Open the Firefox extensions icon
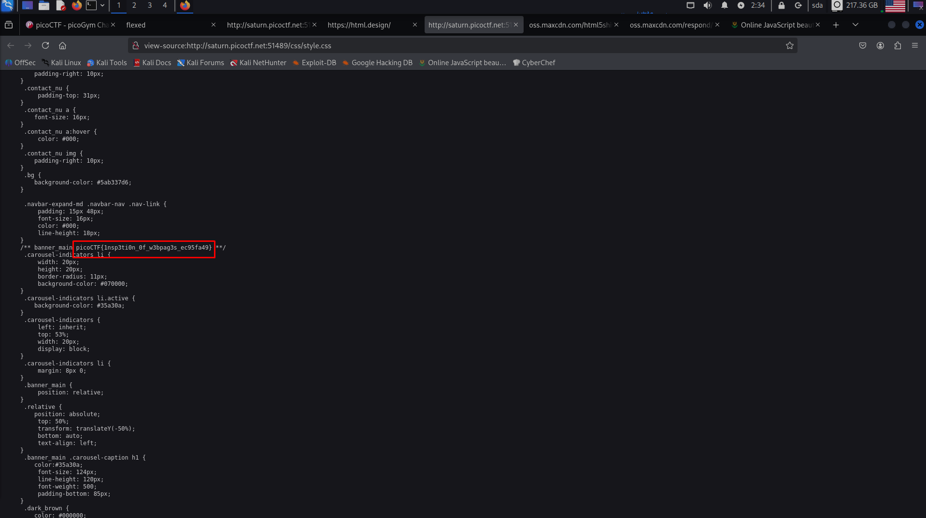926x518 pixels. pyautogui.click(x=898, y=45)
